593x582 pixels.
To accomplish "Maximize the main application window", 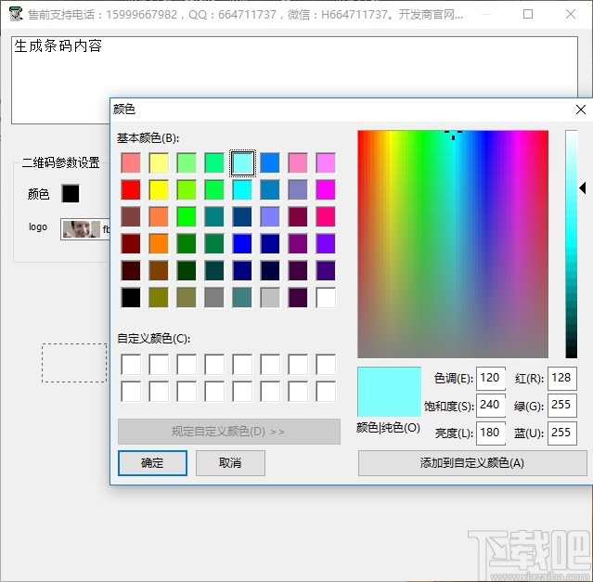I will (x=528, y=14).
